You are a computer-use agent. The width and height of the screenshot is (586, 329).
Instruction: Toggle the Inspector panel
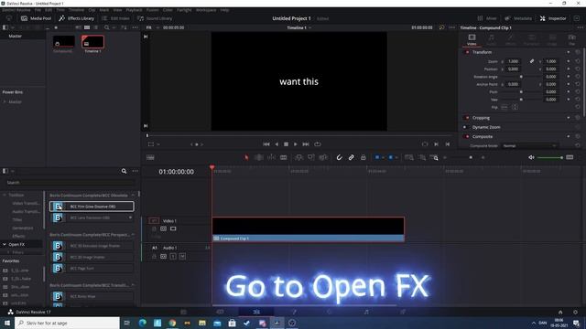coord(553,18)
